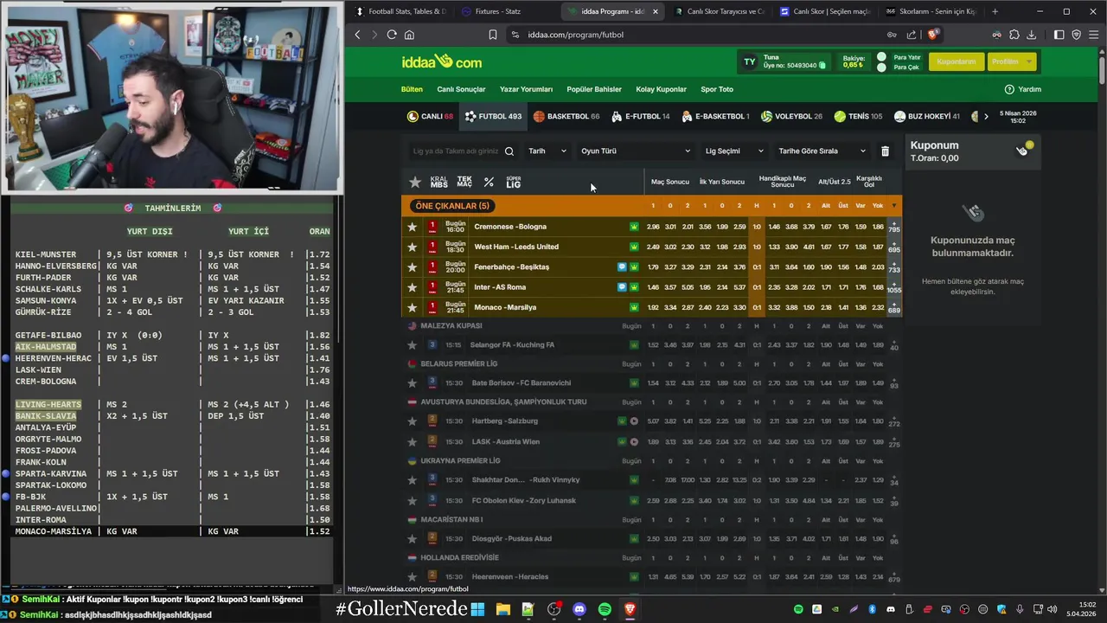
Task: Filter by the percent icon
Action: (489, 183)
